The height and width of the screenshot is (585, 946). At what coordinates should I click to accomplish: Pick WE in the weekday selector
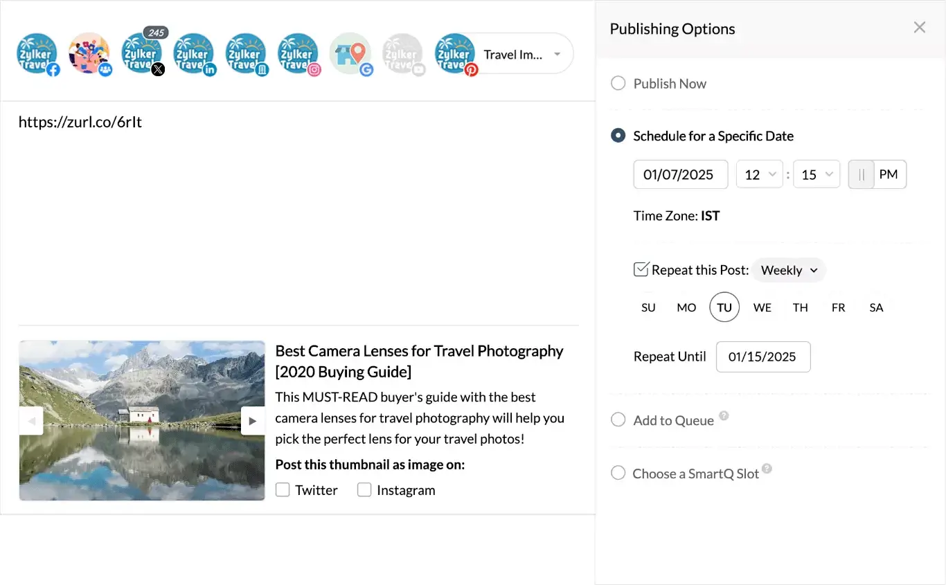pos(762,307)
